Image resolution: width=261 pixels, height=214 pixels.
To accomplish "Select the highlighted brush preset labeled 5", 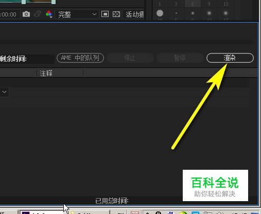I will click(193, 4).
